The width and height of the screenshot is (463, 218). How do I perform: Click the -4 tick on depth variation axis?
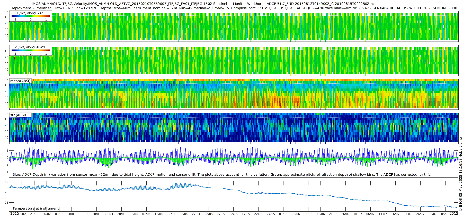[6, 172]
